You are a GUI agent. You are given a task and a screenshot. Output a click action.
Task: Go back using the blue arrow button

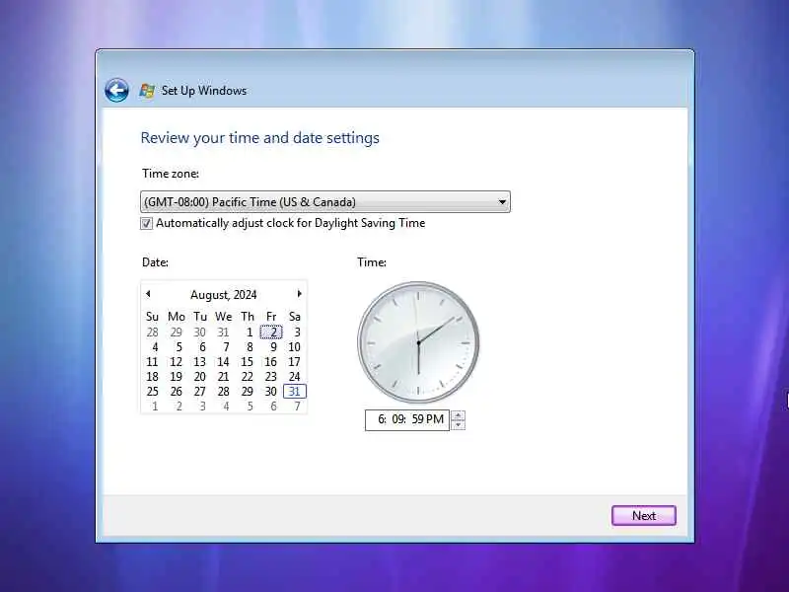click(116, 91)
